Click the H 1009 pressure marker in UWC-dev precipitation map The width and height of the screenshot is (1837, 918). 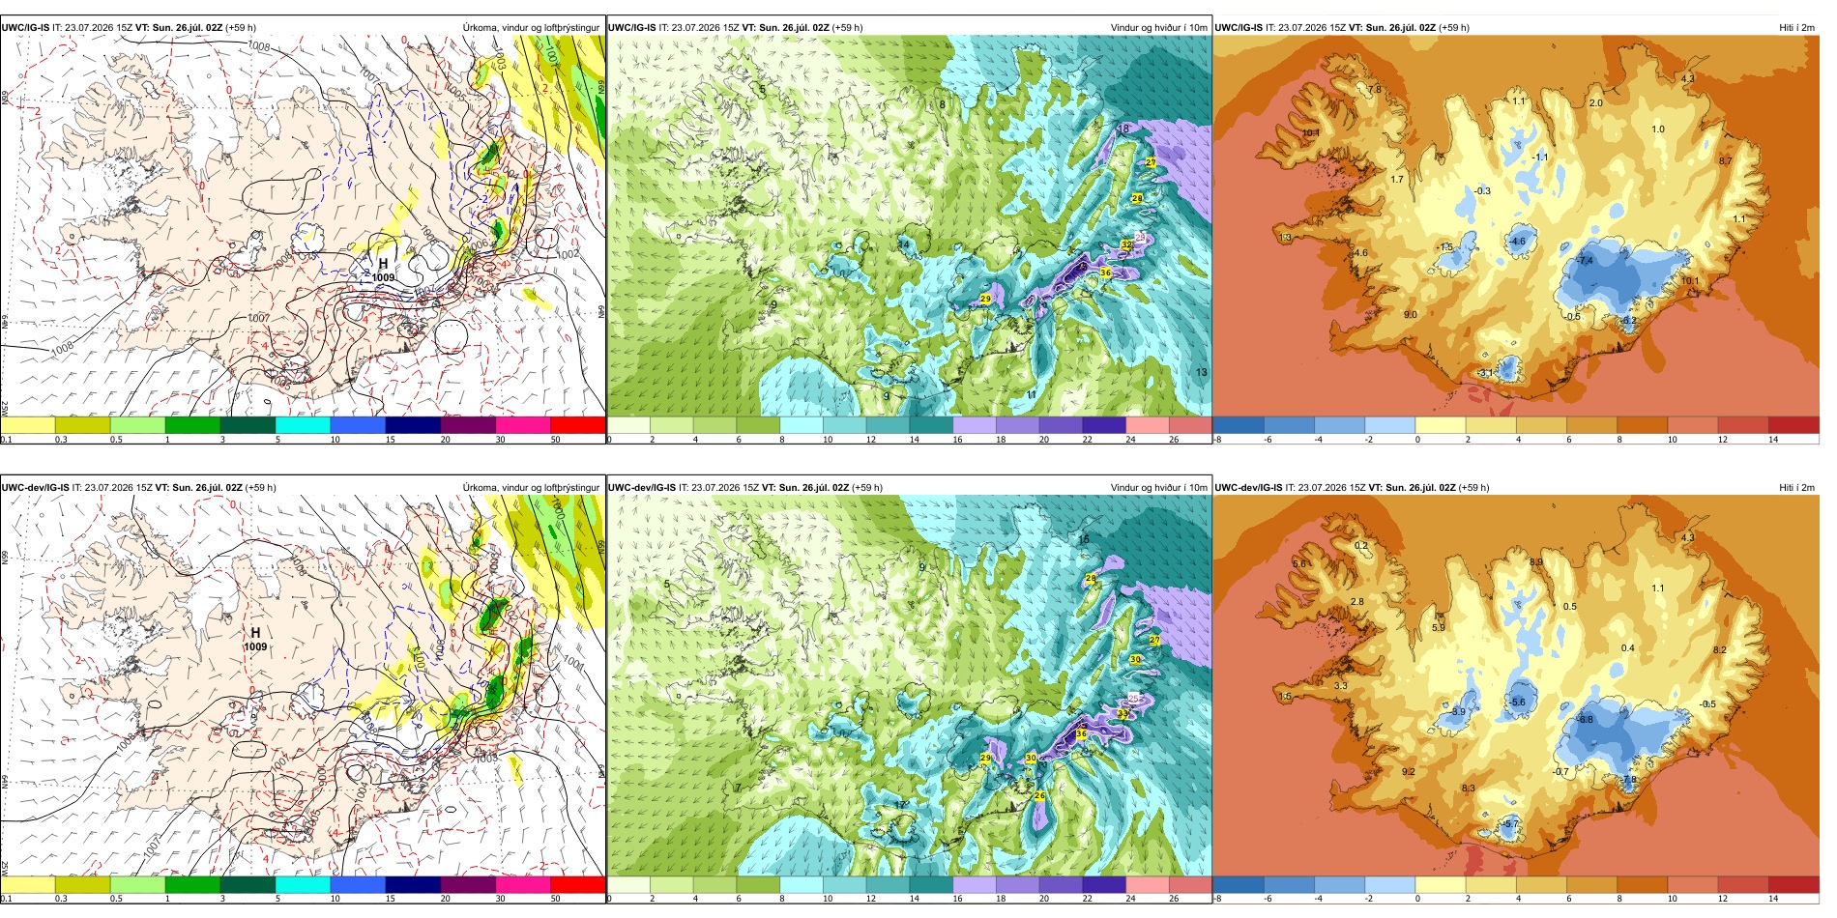pyautogui.click(x=255, y=639)
